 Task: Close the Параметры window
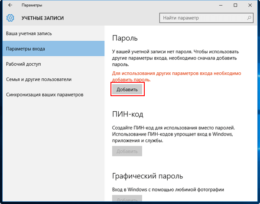(x=251, y=6)
